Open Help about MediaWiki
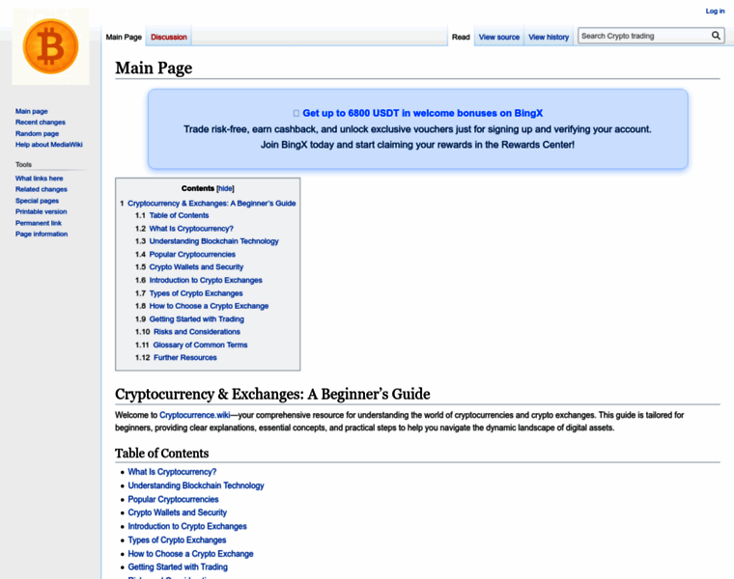 tap(48, 145)
